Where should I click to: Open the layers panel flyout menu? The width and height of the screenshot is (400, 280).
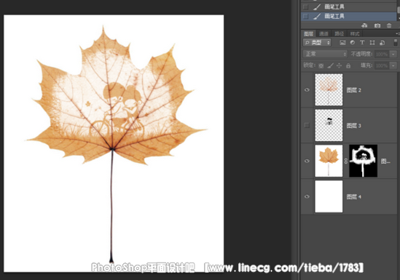click(397, 33)
